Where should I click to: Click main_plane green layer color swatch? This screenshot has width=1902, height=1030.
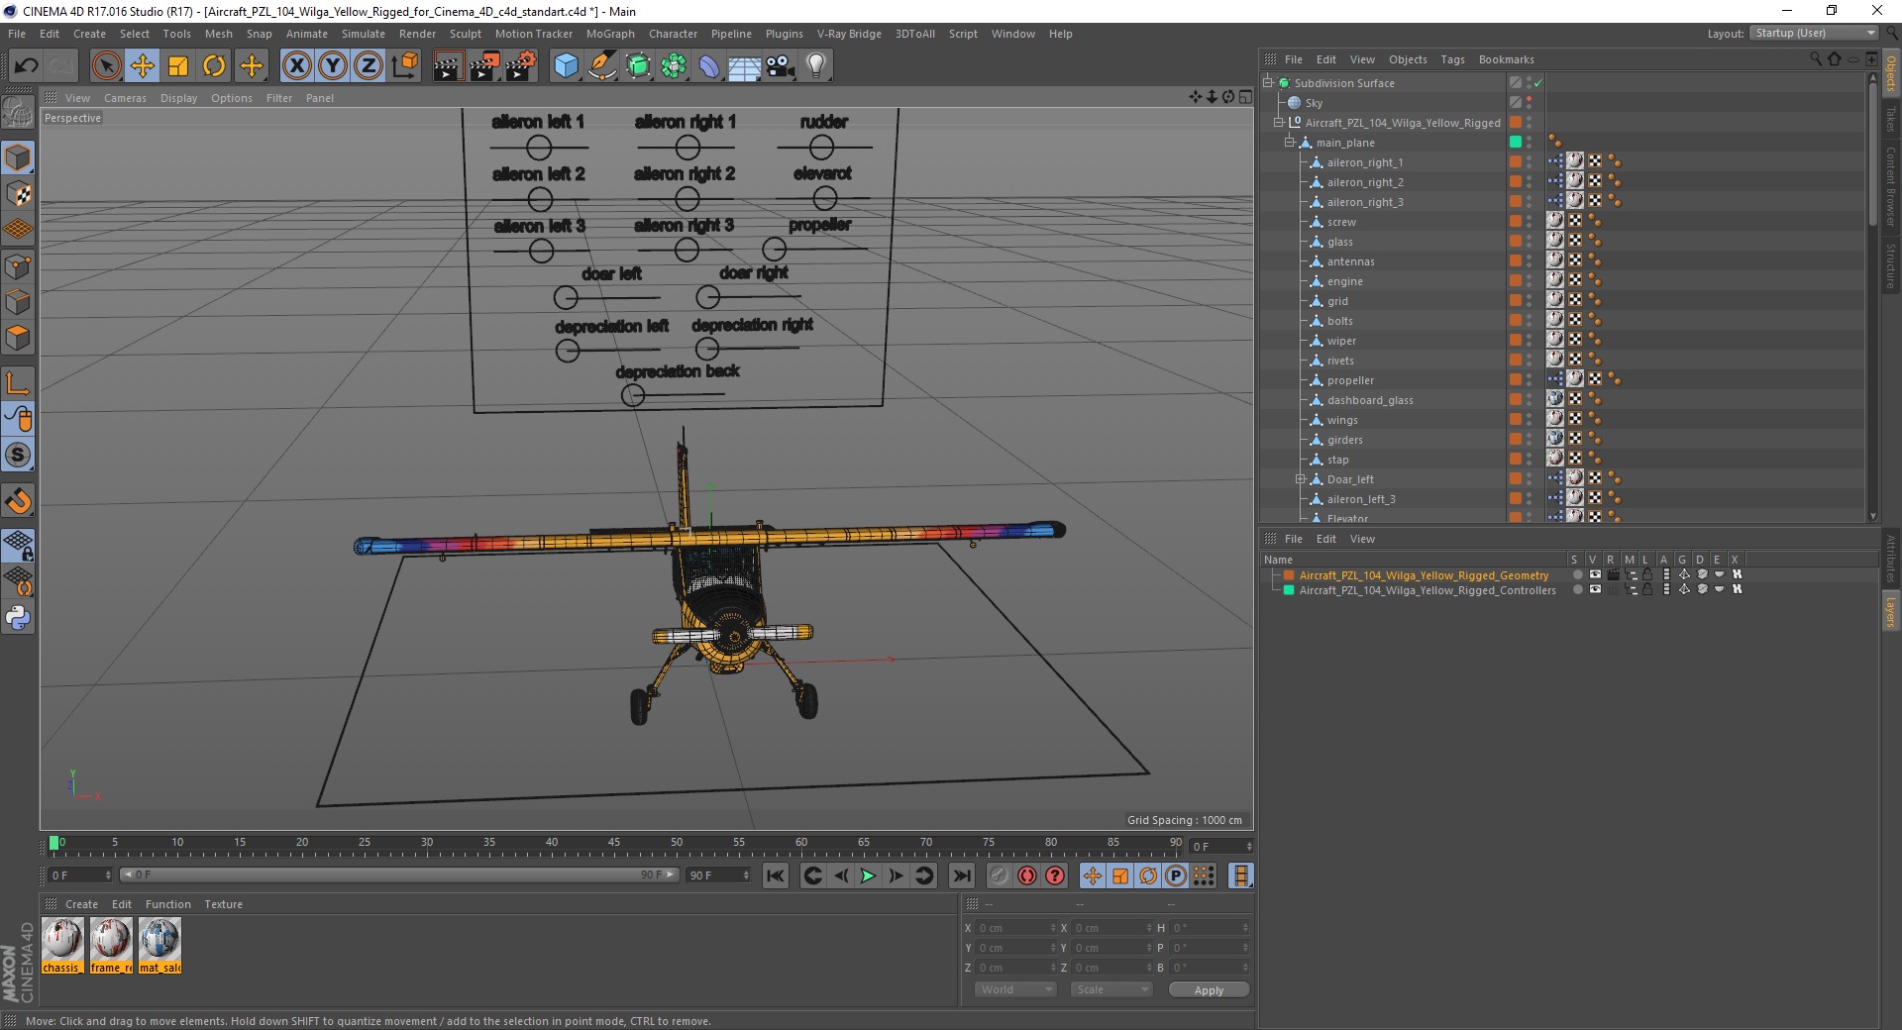(x=1515, y=143)
